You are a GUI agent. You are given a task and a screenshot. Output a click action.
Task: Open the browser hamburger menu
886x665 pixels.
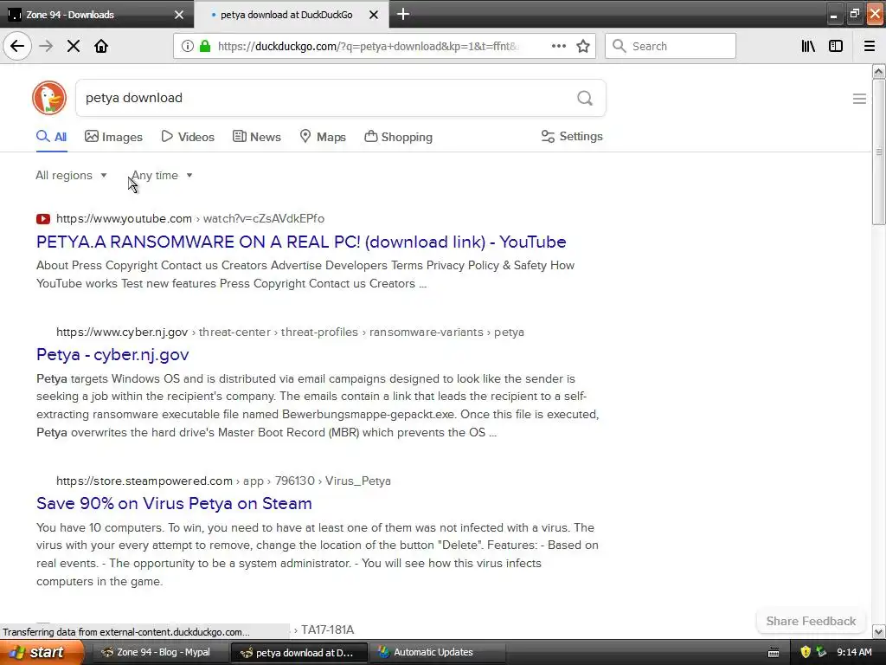coord(869,46)
